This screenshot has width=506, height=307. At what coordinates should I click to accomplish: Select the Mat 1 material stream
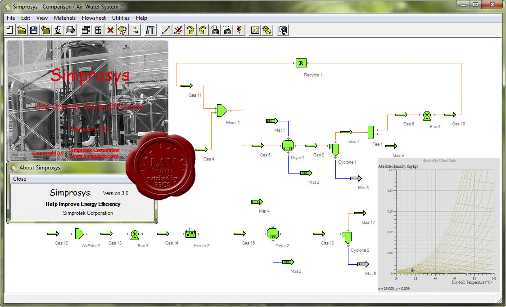pyautogui.click(x=272, y=121)
